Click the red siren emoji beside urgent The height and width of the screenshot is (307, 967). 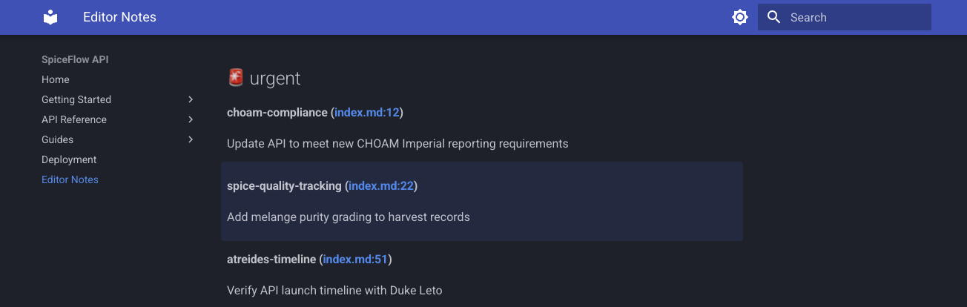(236, 78)
